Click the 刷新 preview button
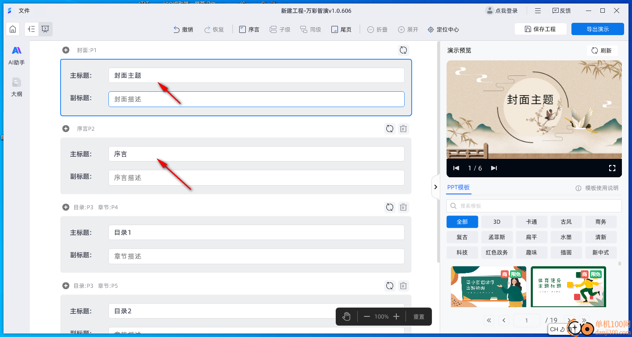Screen dimensions: 632x337 tap(602, 50)
